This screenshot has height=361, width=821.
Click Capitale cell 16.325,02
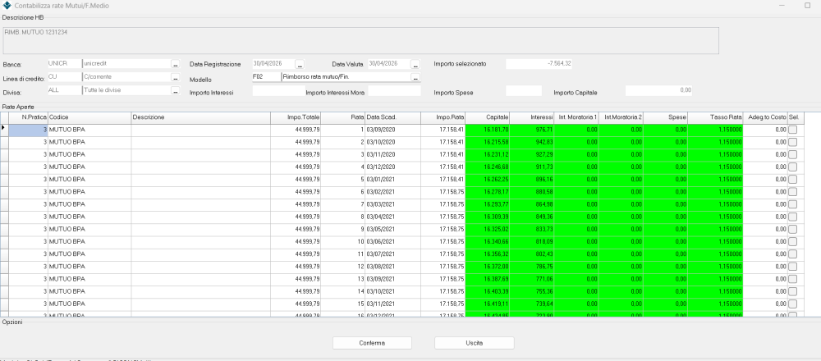coord(488,229)
